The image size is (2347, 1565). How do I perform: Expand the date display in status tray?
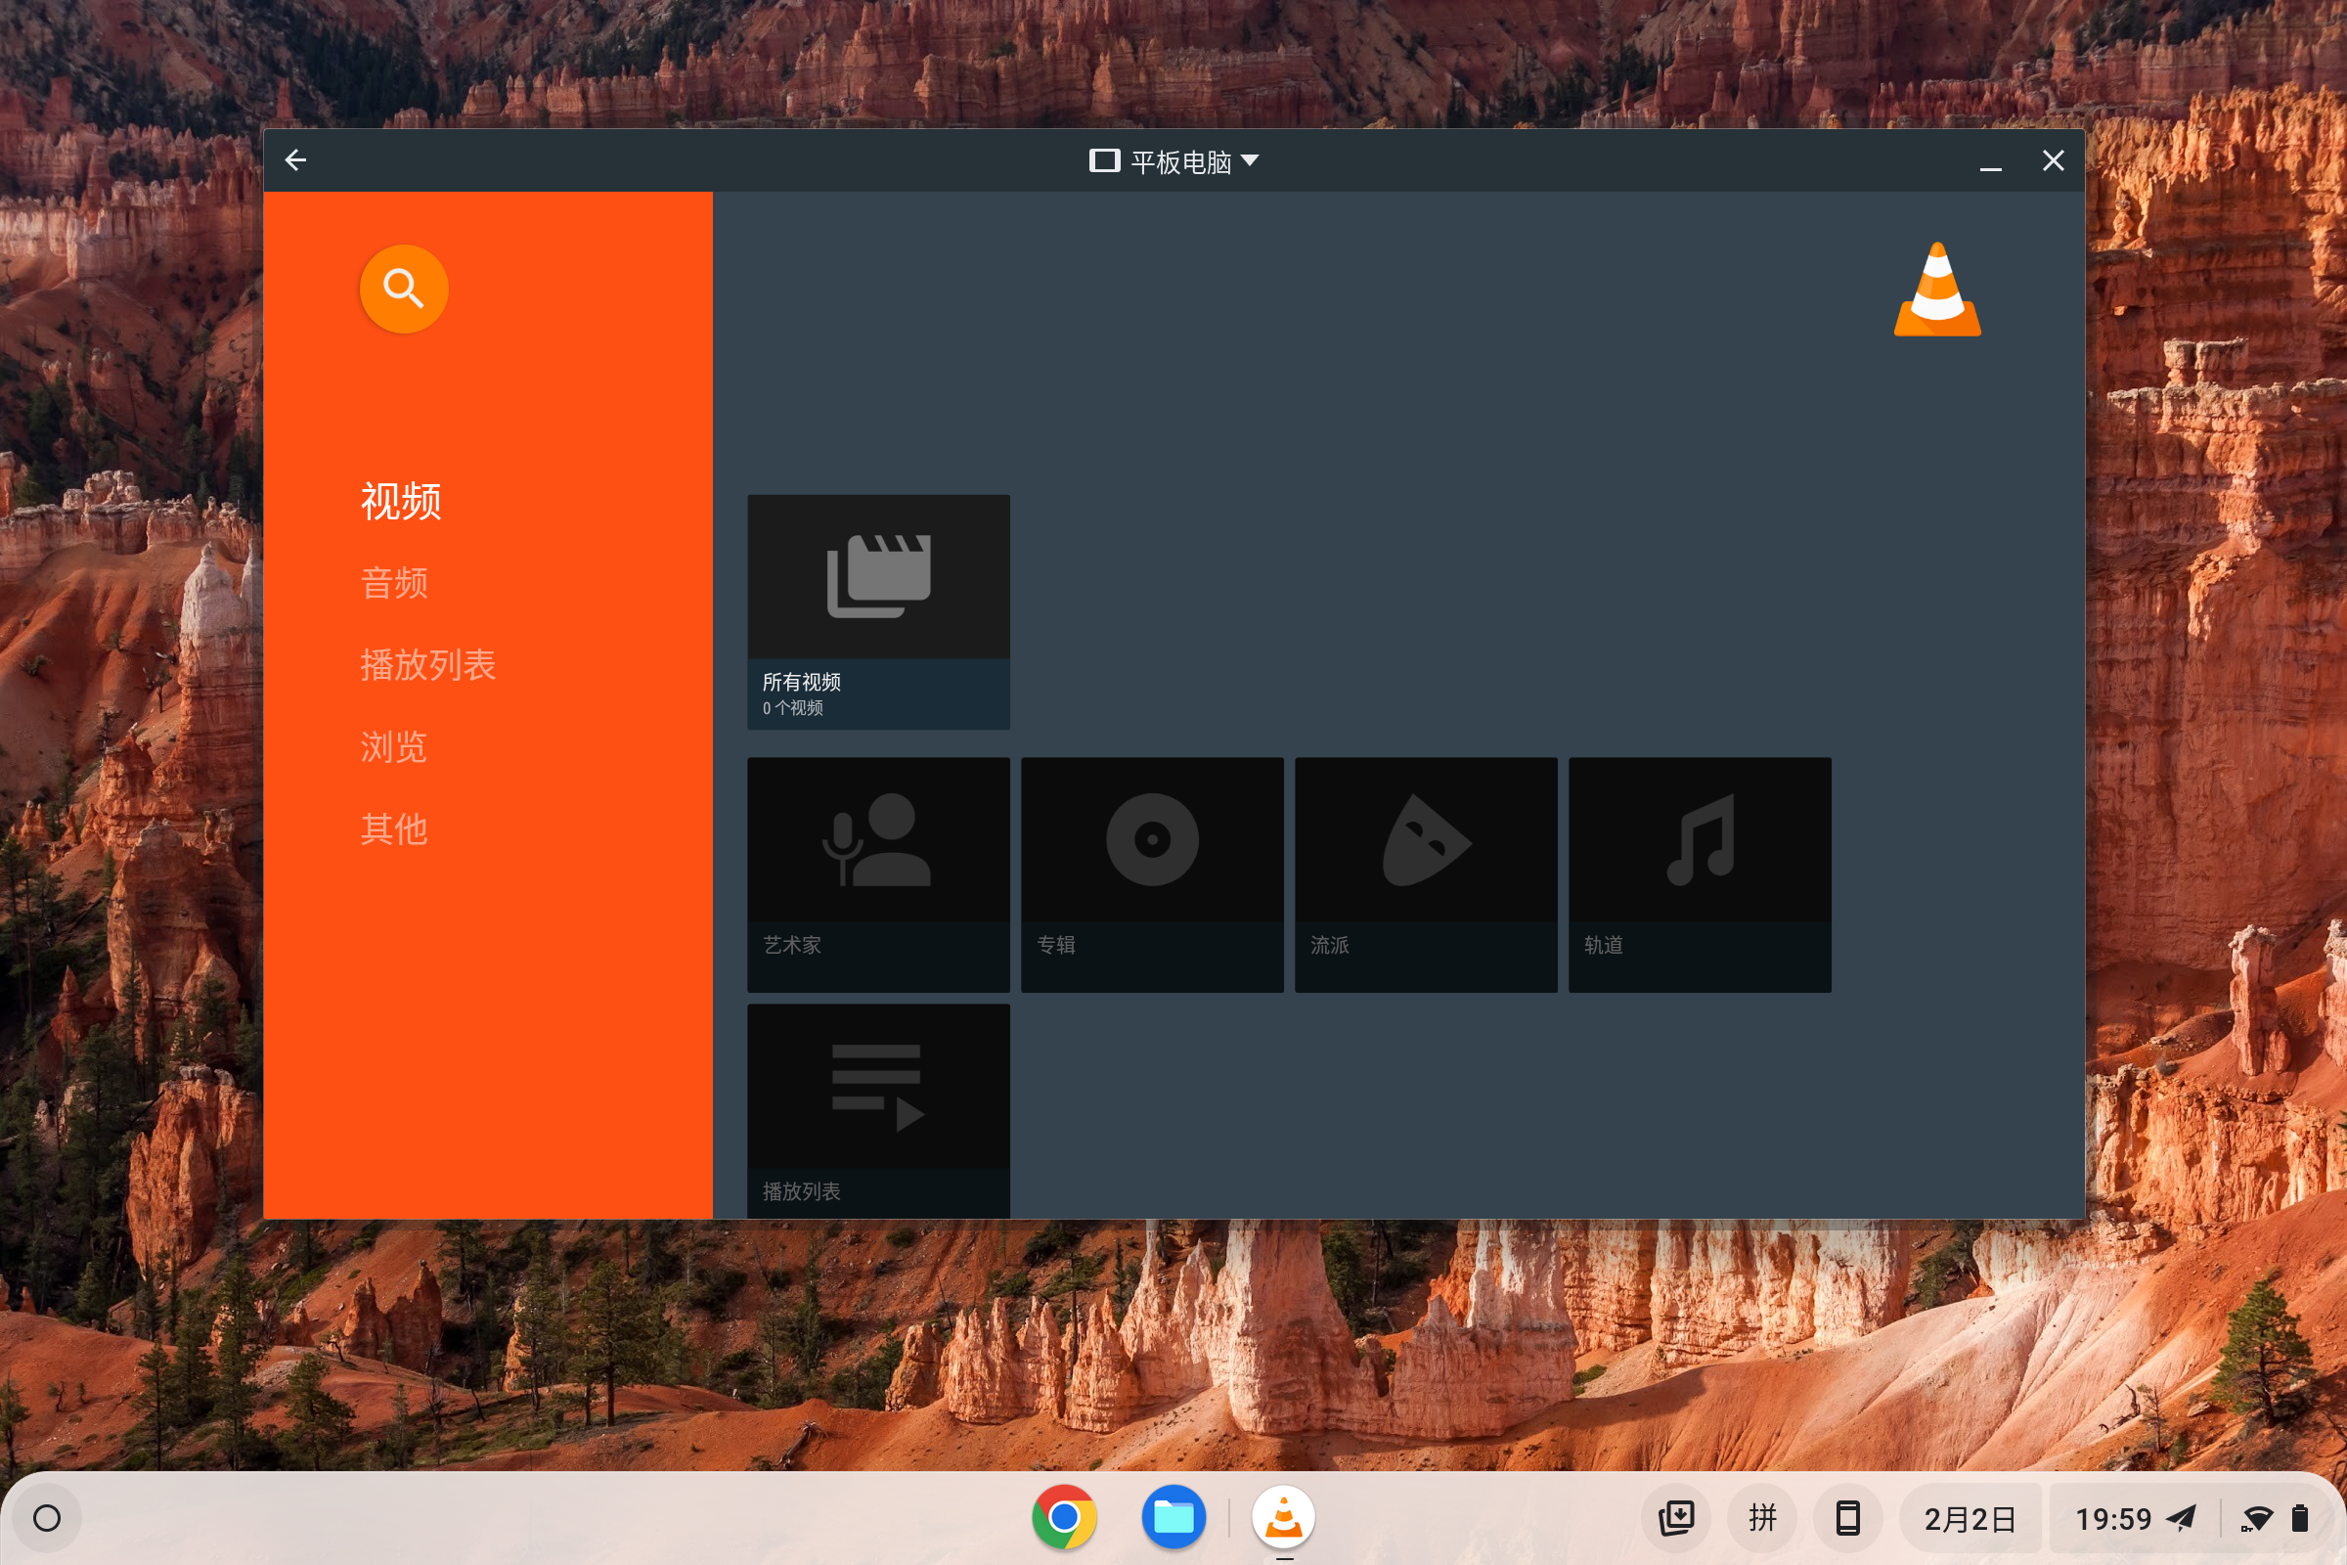click(1968, 1518)
